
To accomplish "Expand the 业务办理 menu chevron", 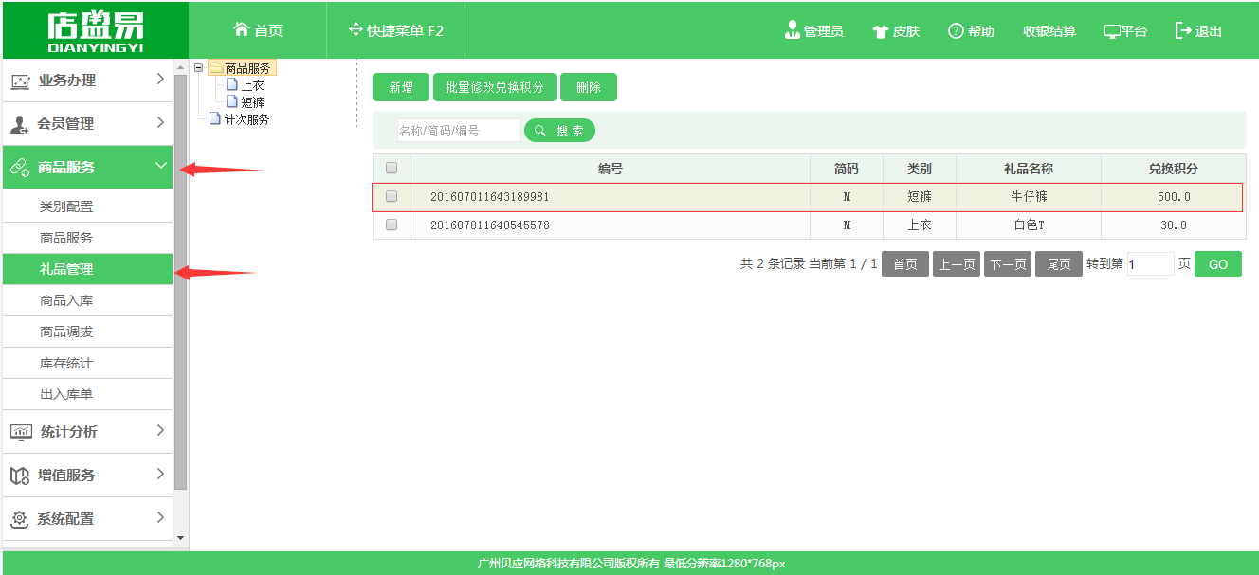I will click(160, 80).
